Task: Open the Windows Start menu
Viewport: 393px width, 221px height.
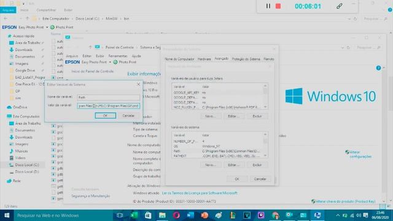Action: pyautogui.click(x=7, y=215)
